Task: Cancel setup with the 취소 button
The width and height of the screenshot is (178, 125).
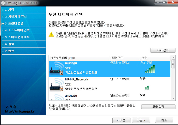Action: point(164,120)
